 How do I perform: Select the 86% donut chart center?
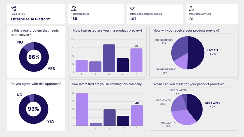pos(34,57)
